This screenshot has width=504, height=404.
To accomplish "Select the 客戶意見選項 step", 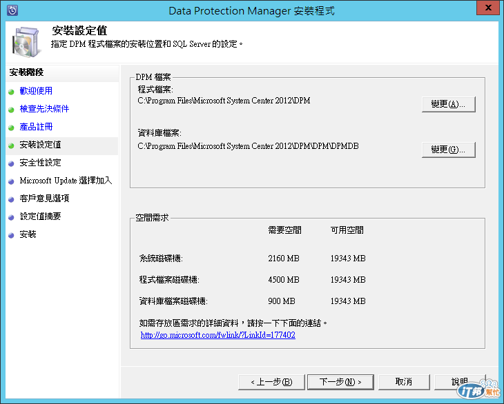I will click(44, 199).
